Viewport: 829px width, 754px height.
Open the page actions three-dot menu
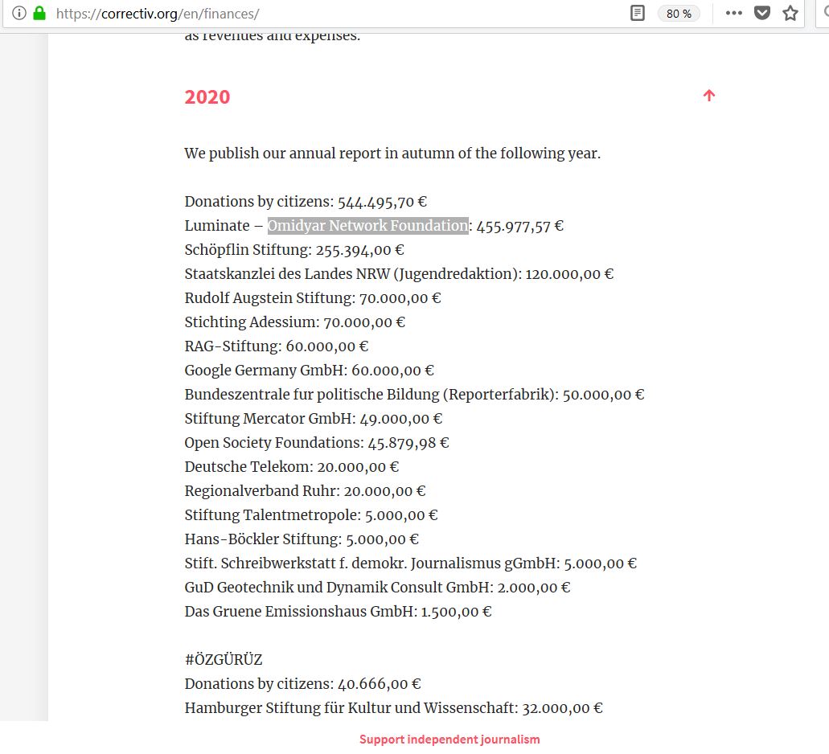click(x=734, y=13)
